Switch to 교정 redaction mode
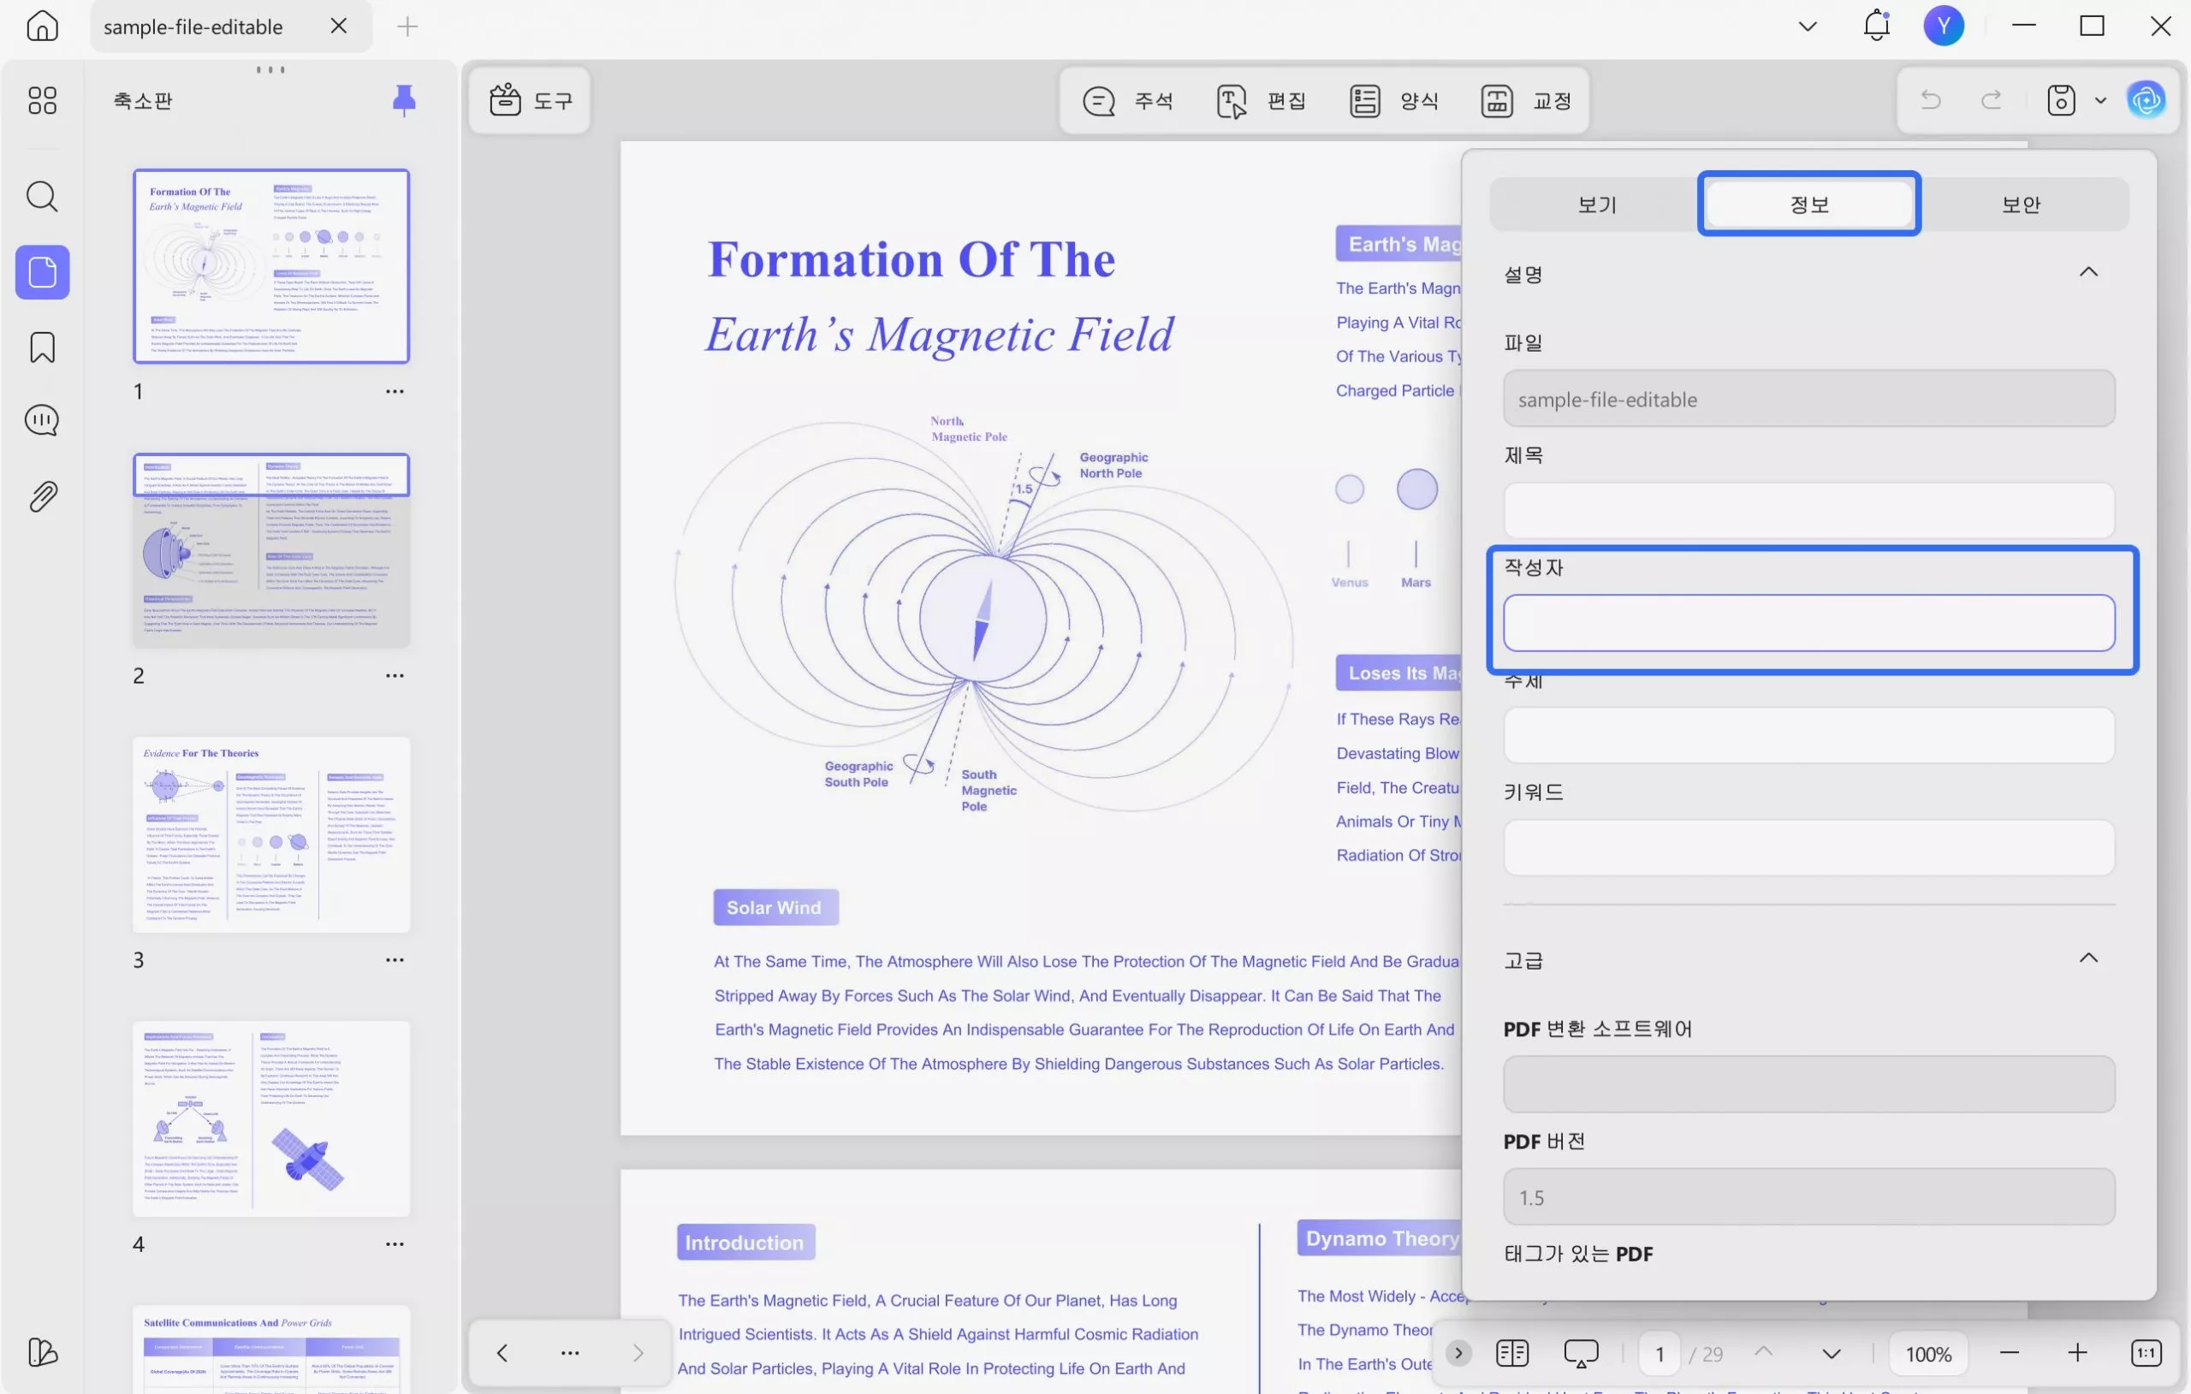The width and height of the screenshot is (2191, 1394). click(x=1527, y=100)
